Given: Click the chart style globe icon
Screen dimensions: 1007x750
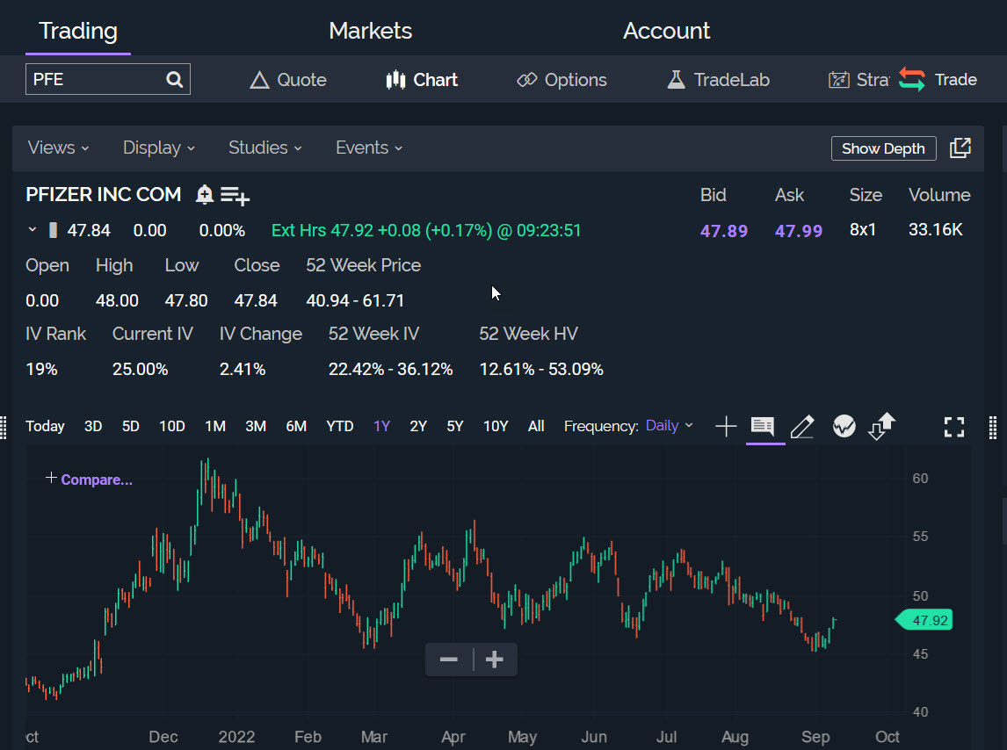Looking at the screenshot, I should click(844, 426).
